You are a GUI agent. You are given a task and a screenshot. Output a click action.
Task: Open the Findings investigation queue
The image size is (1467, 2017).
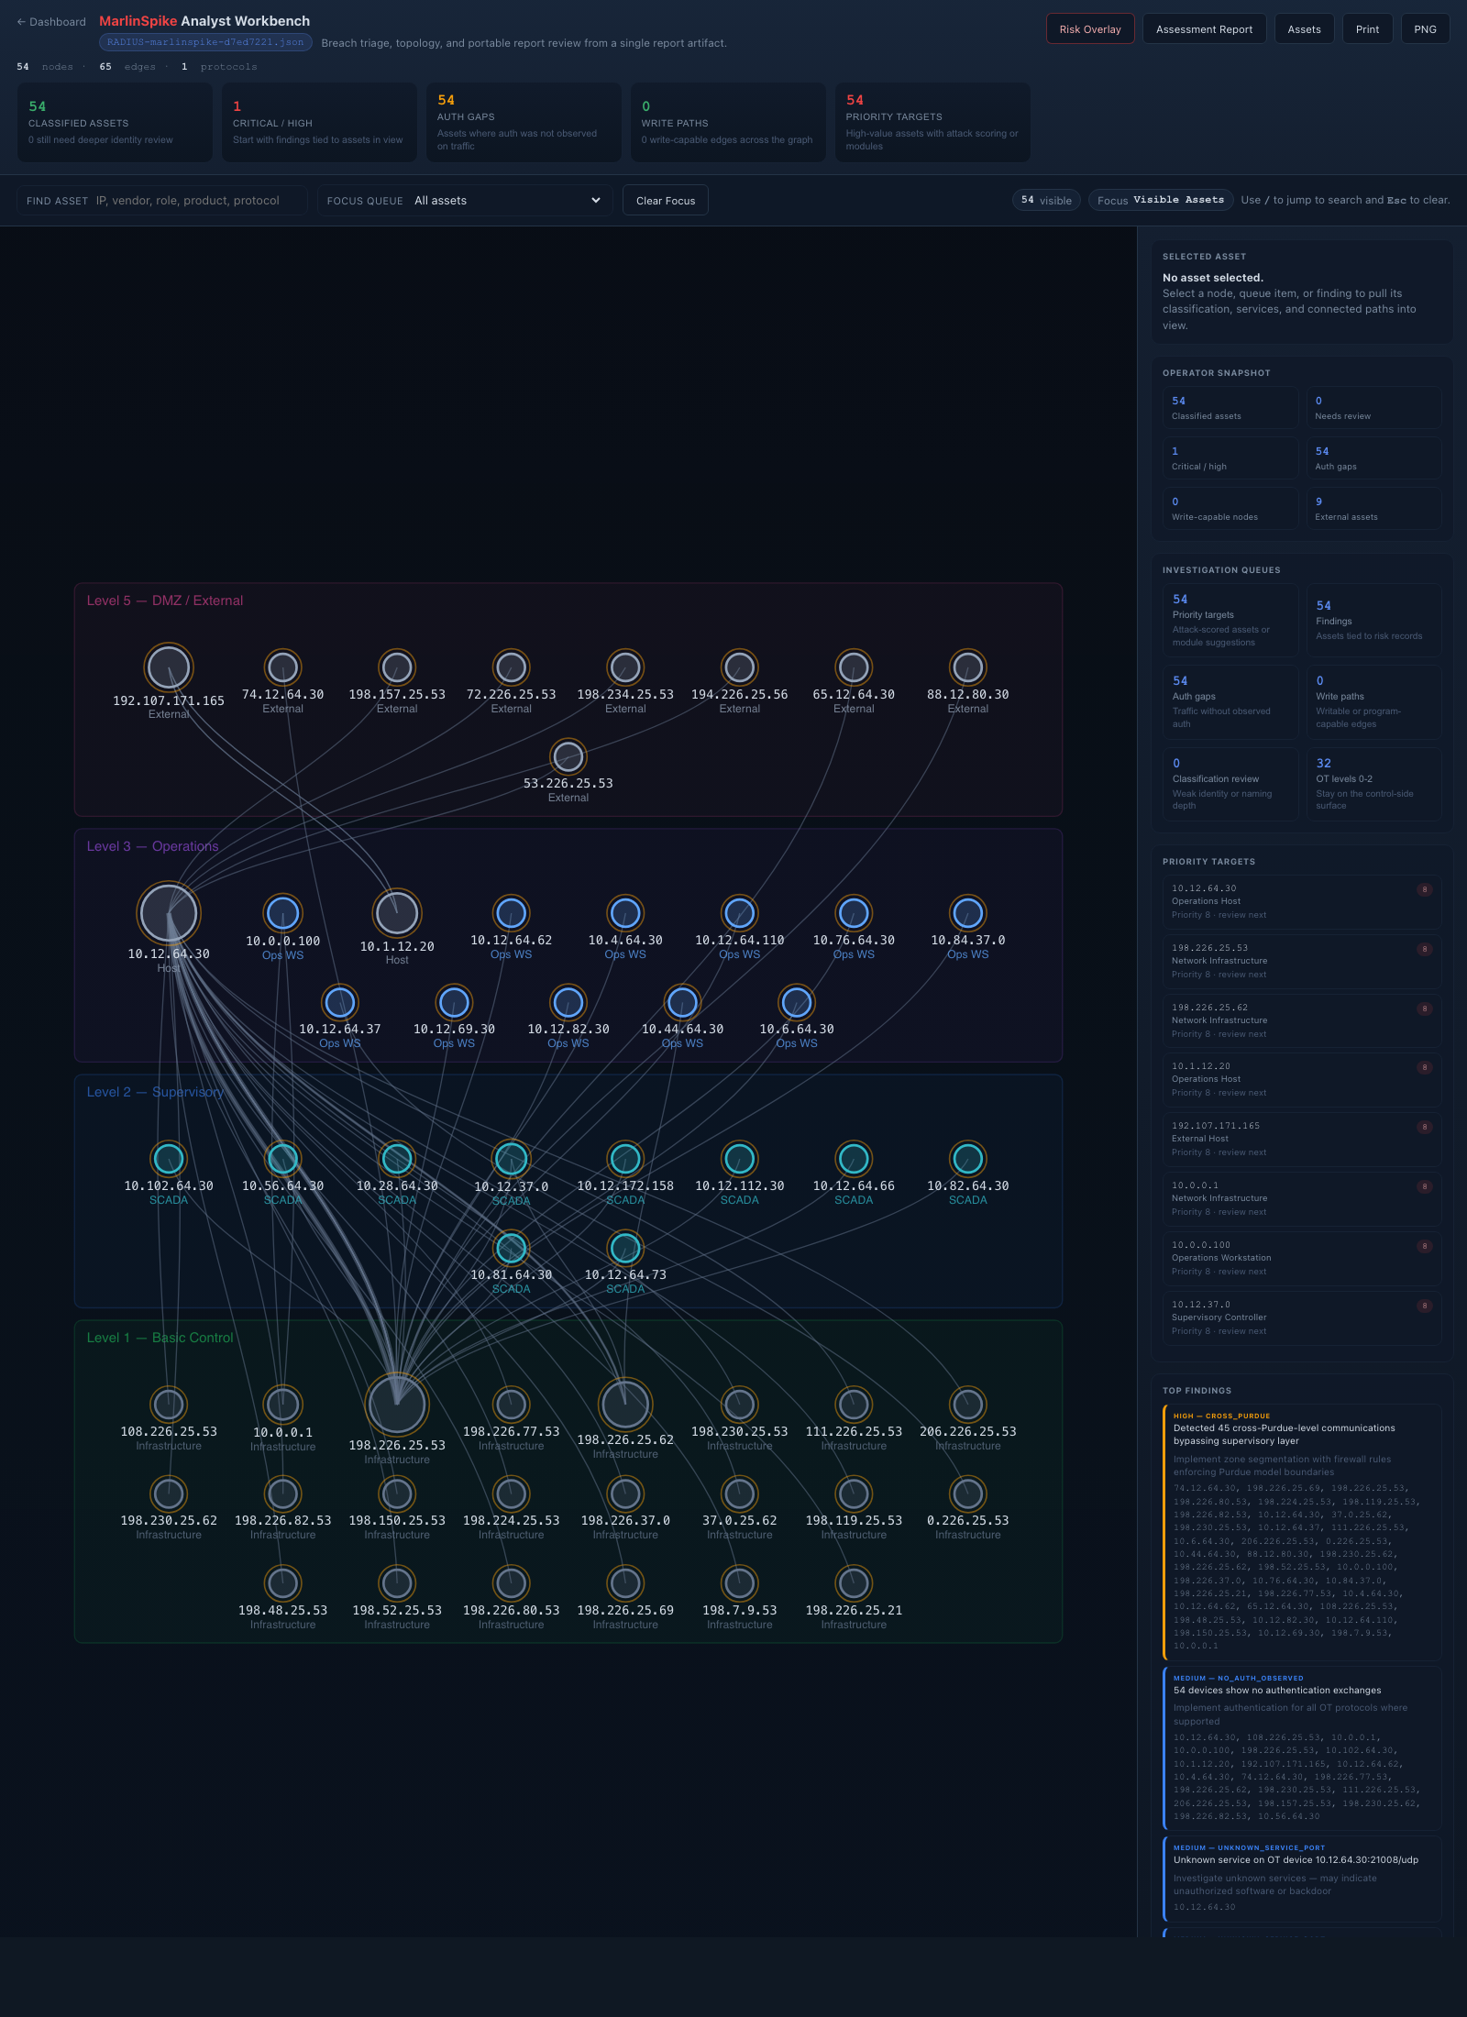(x=1373, y=620)
